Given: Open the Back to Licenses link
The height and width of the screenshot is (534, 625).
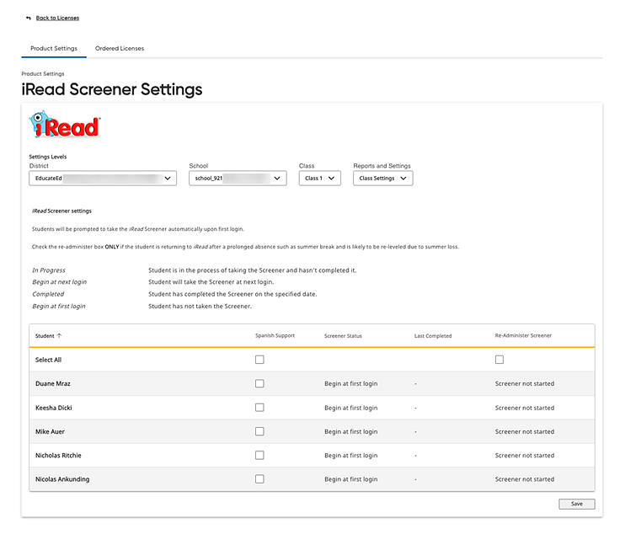Looking at the screenshot, I should (57, 18).
